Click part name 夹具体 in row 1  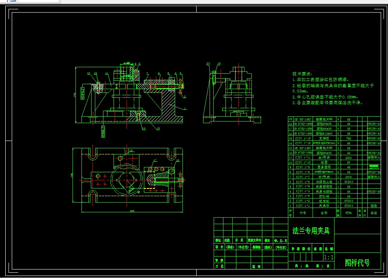click(324, 206)
